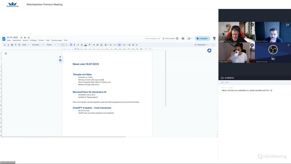Open the 100% zoom dropdown
Viewport: 291px width, 164px height.
tap(26, 45)
